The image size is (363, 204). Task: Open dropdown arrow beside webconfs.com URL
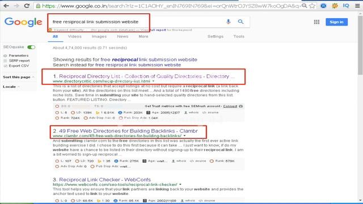coord(180,185)
